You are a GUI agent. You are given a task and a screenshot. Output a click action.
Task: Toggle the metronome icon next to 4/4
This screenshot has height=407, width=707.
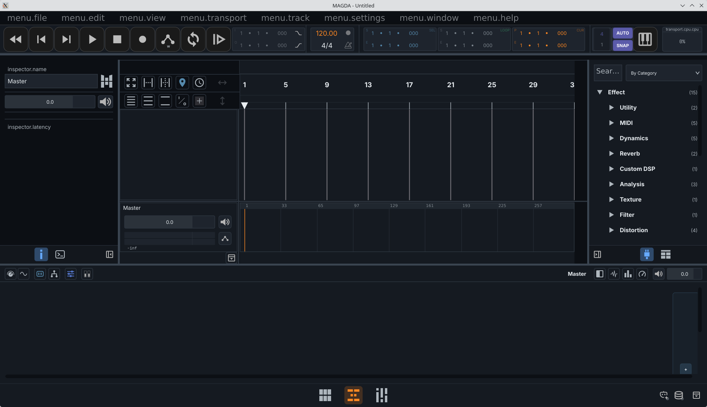[348, 46]
